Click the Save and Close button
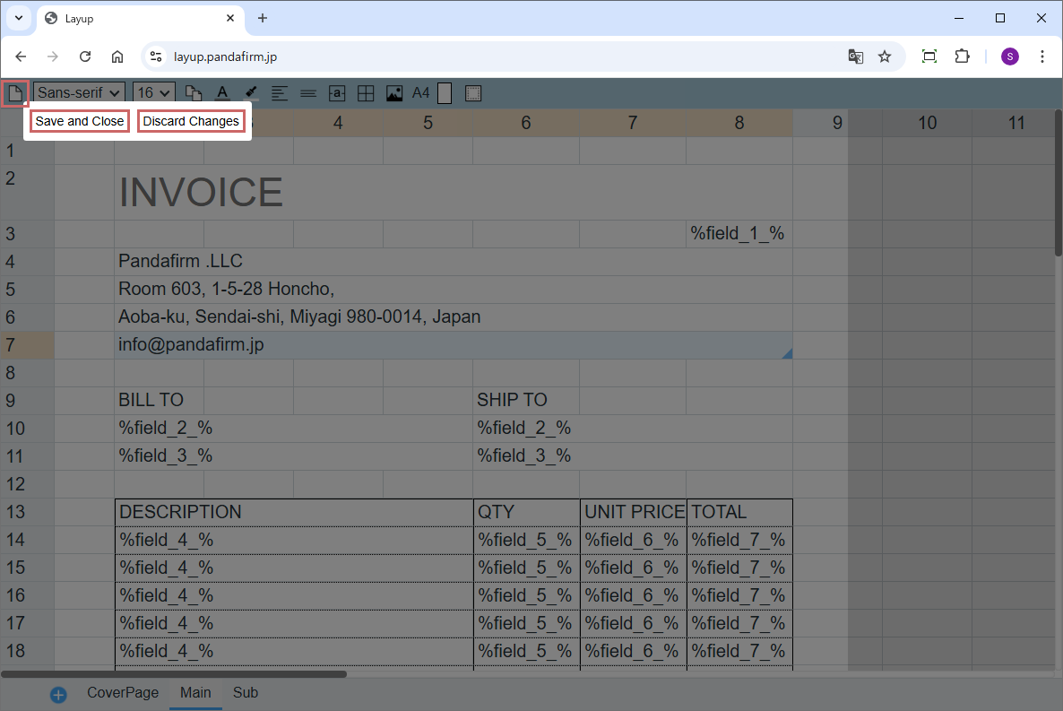The width and height of the screenshot is (1063, 711). [80, 121]
